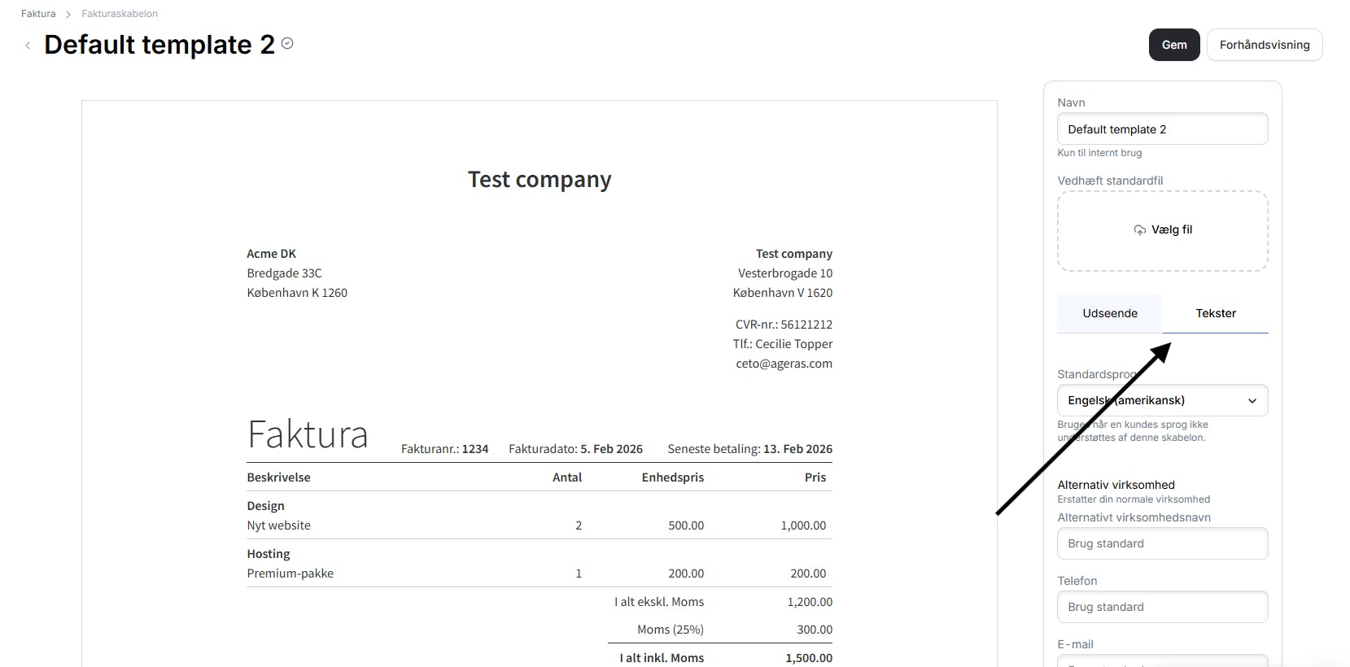Image resolution: width=1350 pixels, height=667 pixels.
Task: Focus the Navn input field
Action: [1162, 129]
